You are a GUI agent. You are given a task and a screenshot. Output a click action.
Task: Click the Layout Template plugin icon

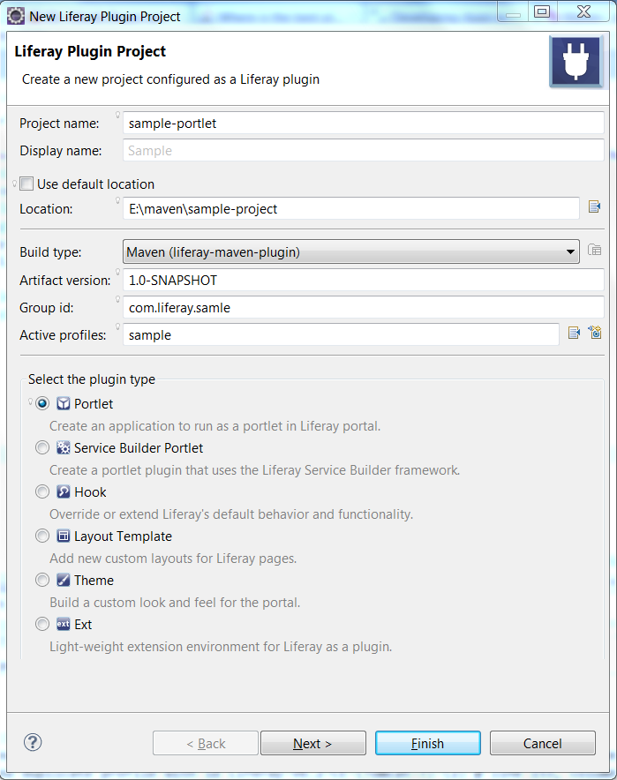[x=64, y=536]
